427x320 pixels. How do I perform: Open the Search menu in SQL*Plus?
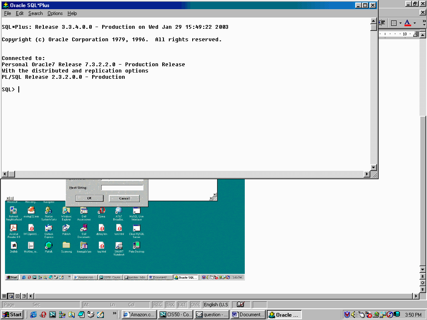pyautogui.click(x=35, y=13)
